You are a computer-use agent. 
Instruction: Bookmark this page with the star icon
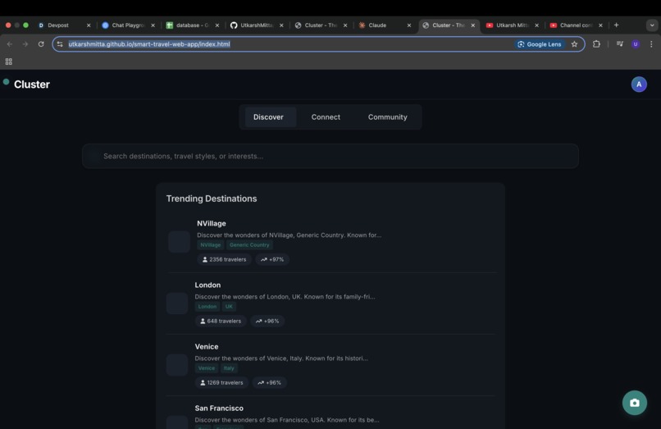point(574,44)
